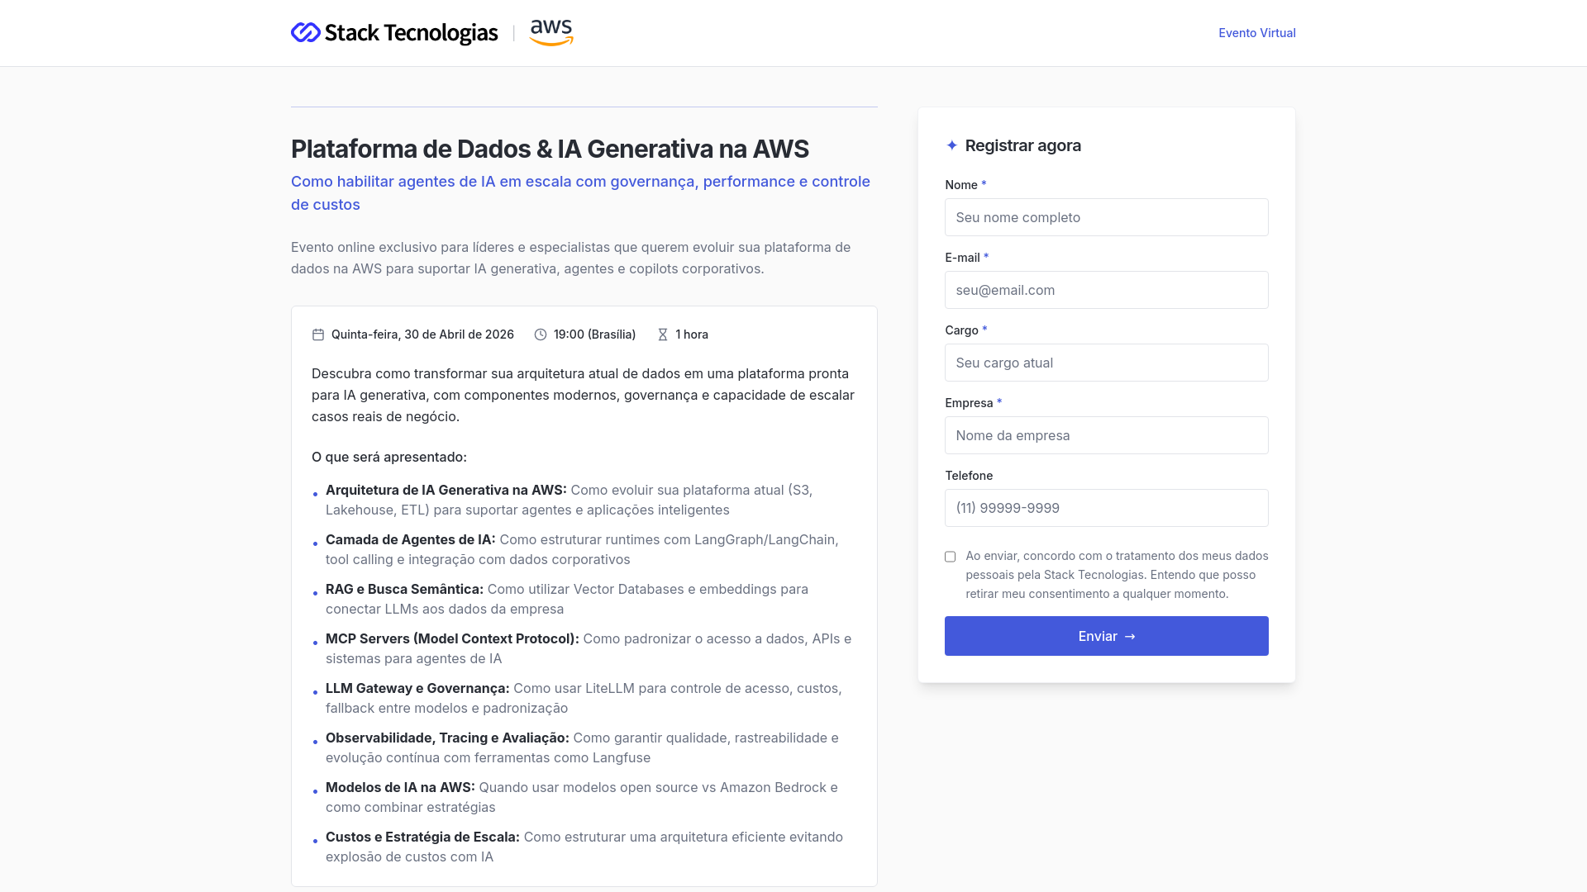
Task: Click the consent text about Stack Tecnologias
Action: 1117,575
